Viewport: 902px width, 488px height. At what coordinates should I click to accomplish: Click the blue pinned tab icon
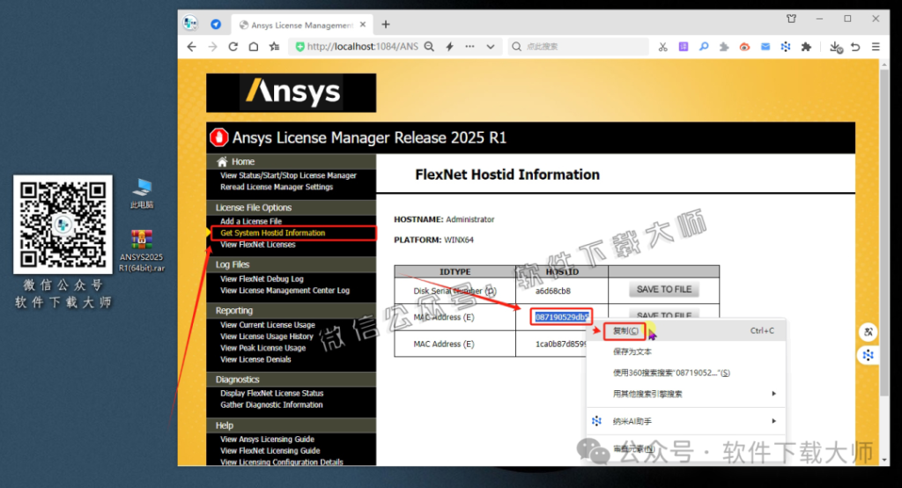(216, 24)
